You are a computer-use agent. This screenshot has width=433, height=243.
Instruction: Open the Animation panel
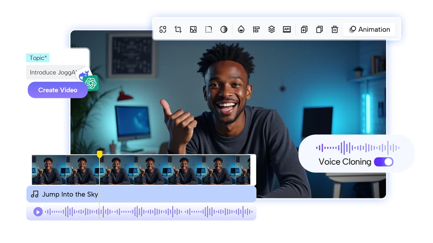pos(369,30)
